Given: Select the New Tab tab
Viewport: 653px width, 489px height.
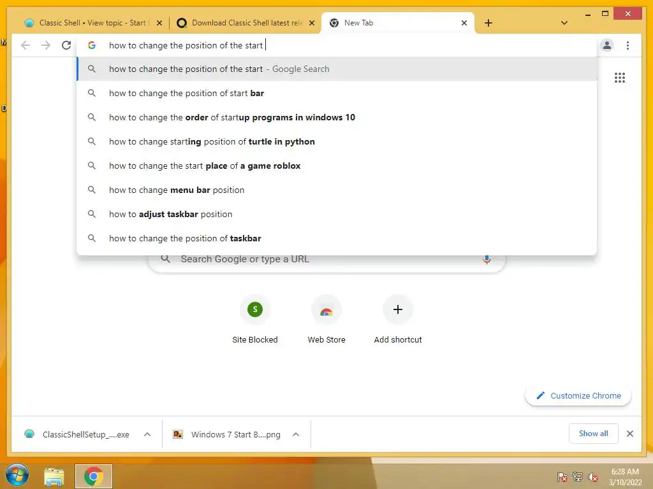Looking at the screenshot, I should click(x=398, y=23).
